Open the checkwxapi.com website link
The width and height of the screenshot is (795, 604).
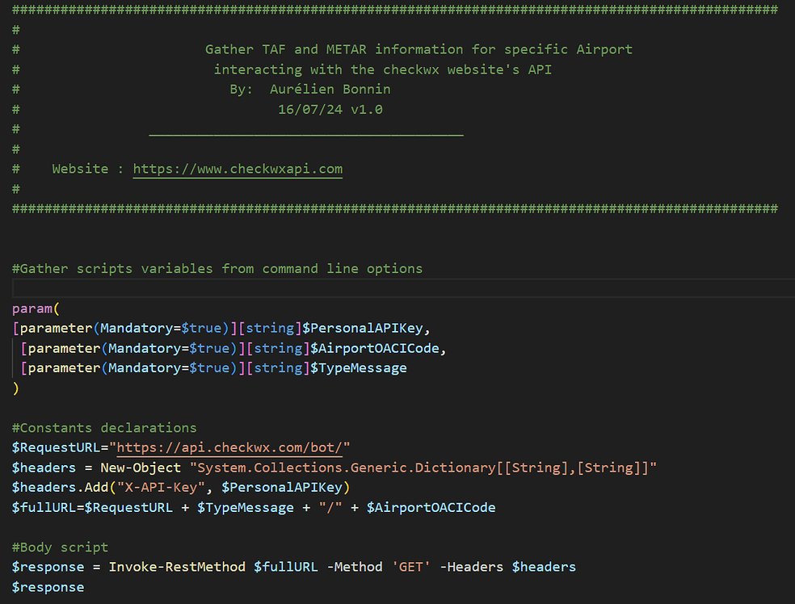click(x=237, y=169)
